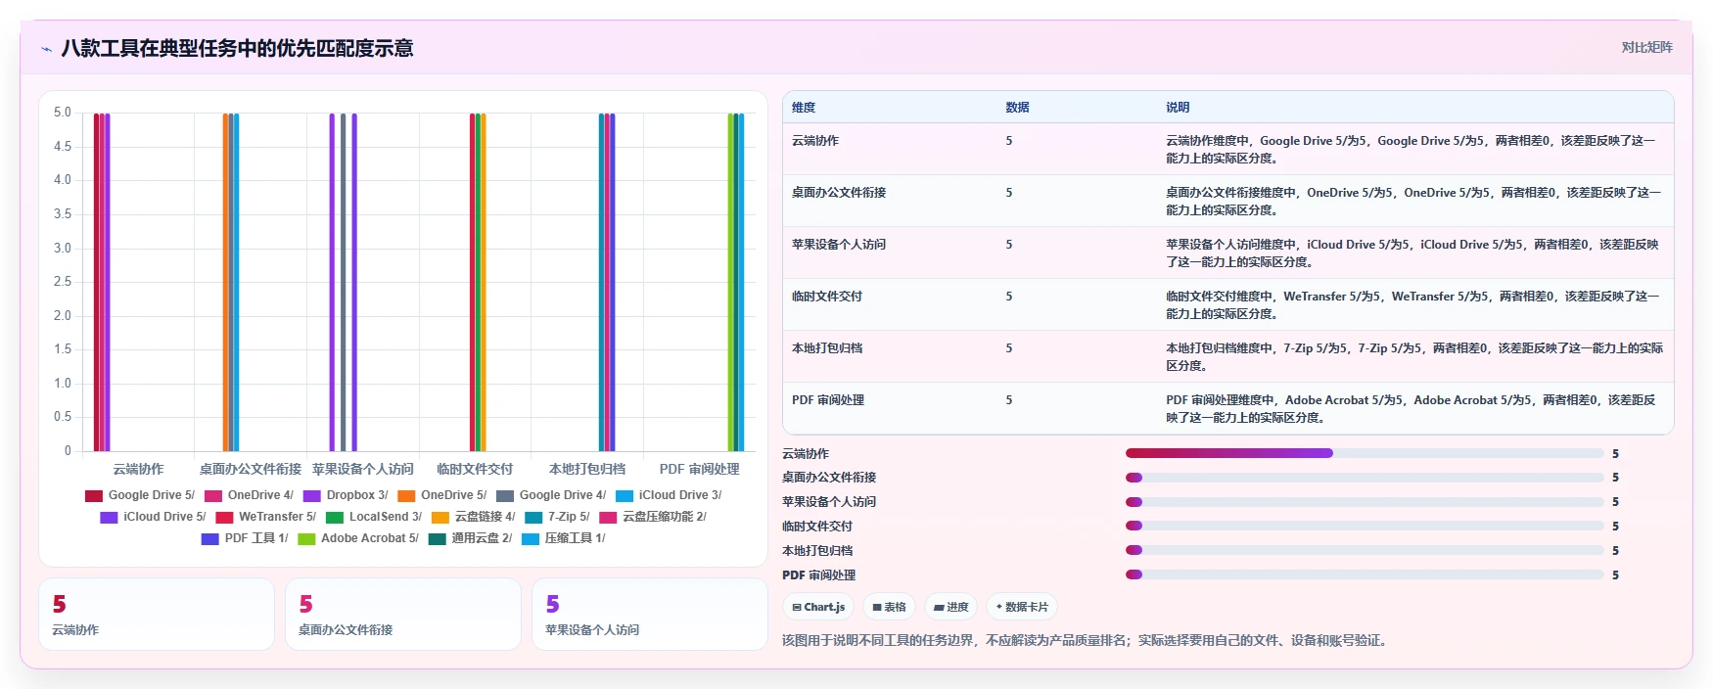This screenshot has height=689, width=1713.
Task: Select the 桌面办公文件衔接 table row cell
Action: tap(890, 201)
